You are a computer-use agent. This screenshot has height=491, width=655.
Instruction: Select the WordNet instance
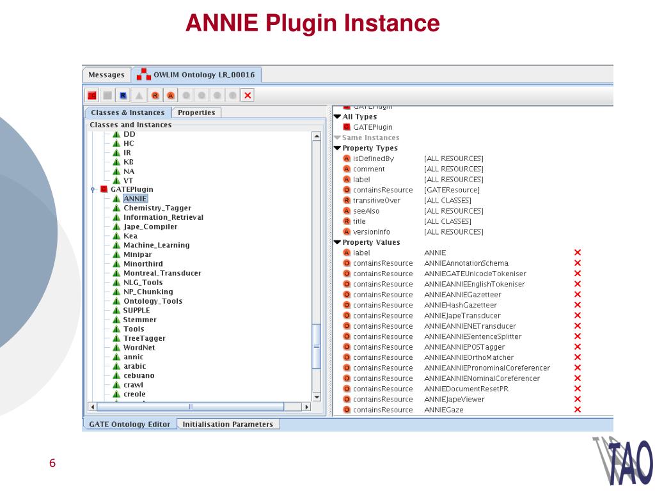139,347
